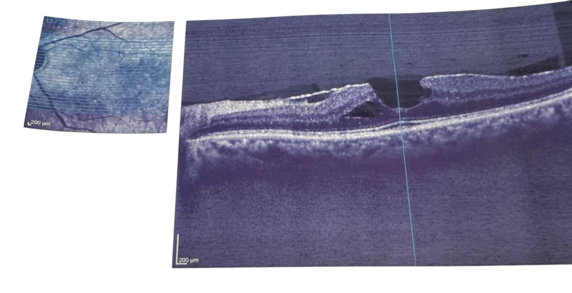Click the 200 µm label on fundus image
The image size is (572, 293).
[41, 122]
